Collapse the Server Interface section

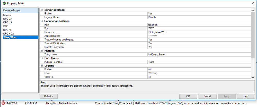pyautogui.click(x=42, y=10)
